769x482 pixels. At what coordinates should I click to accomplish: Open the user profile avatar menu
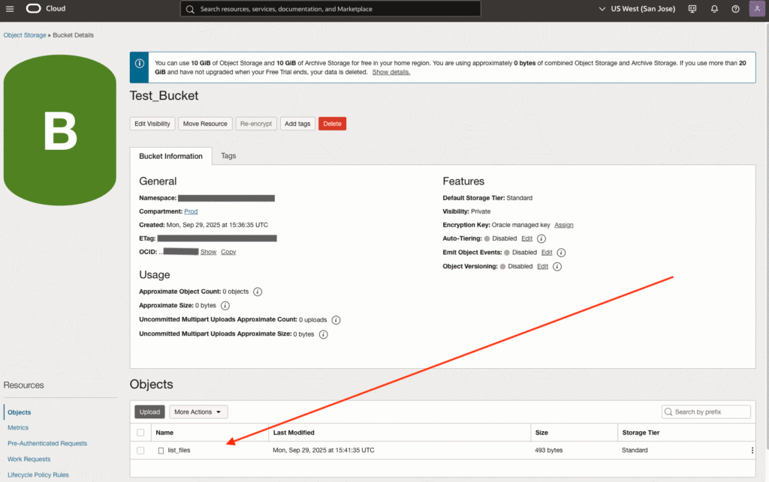coord(756,9)
